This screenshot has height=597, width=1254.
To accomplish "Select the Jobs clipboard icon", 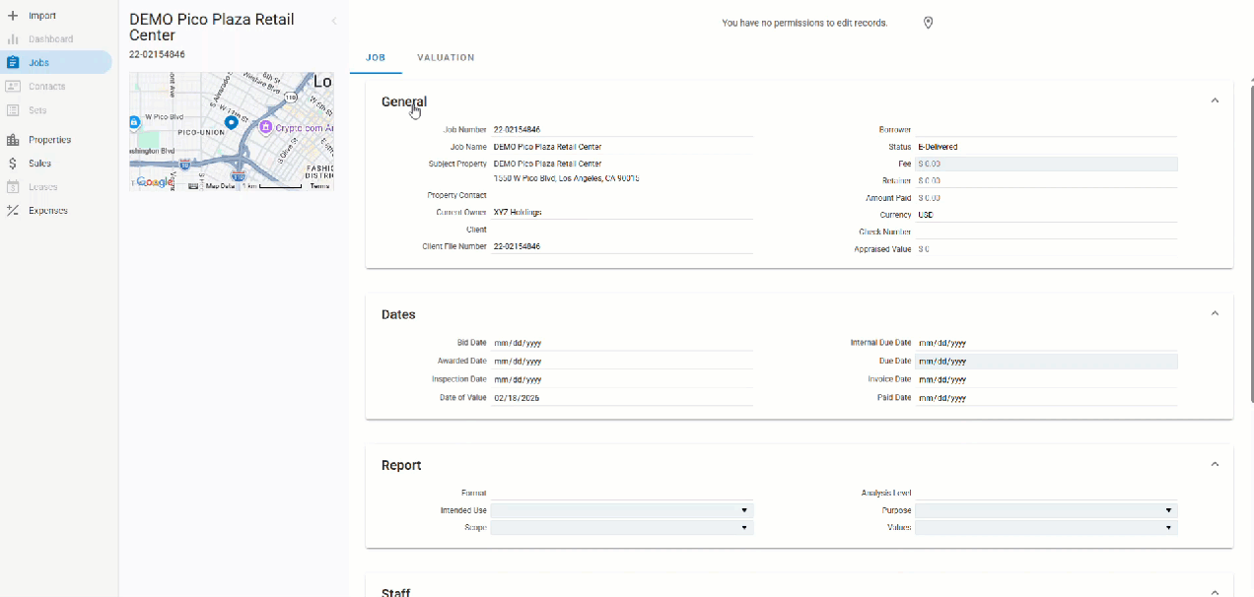I will pos(13,62).
